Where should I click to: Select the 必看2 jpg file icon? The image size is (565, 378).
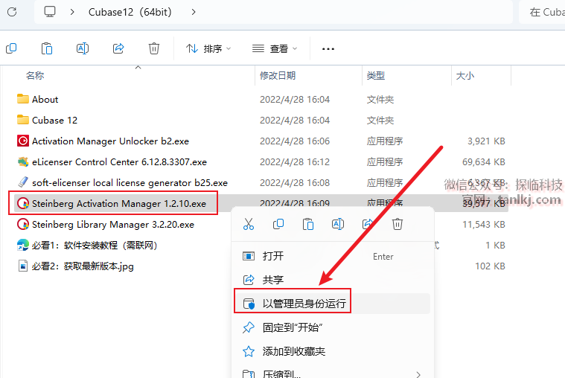click(23, 266)
